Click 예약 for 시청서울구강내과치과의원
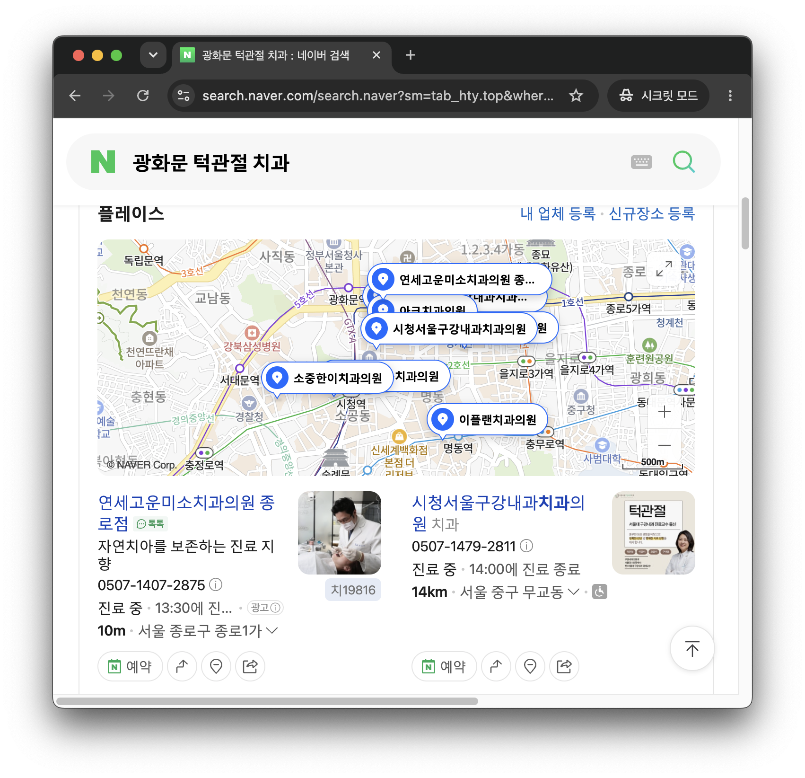 (444, 666)
